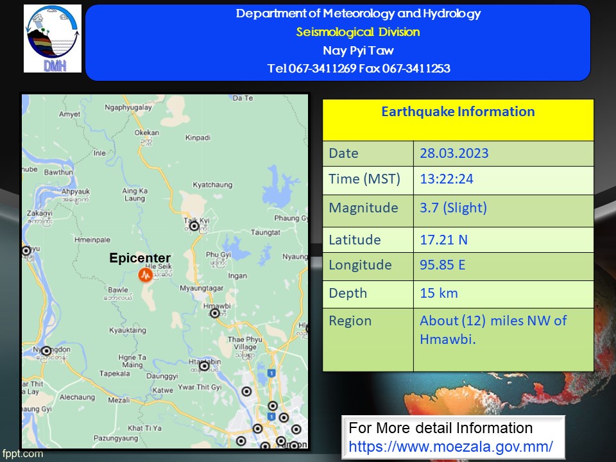The width and height of the screenshot is (616, 462).
Task: Click the DMH logo in header
Action: 53,38
